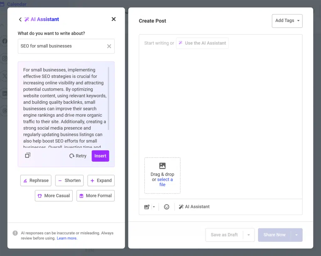The image size is (321, 256).
Task: Expand the image options arrow in the toolbar
Action: [154, 207]
